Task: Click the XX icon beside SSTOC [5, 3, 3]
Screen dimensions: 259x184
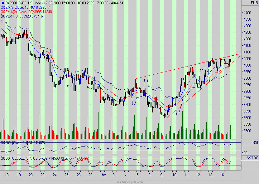Action: [3, 158]
